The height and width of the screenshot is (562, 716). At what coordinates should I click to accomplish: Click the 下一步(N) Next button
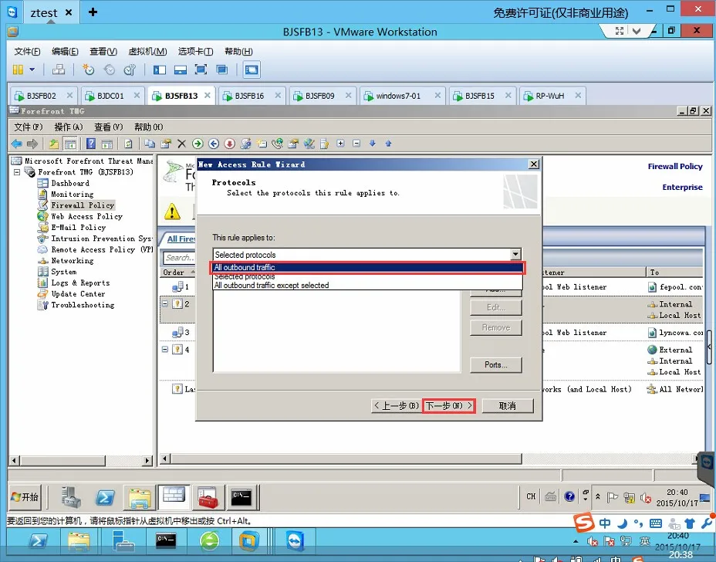448,406
